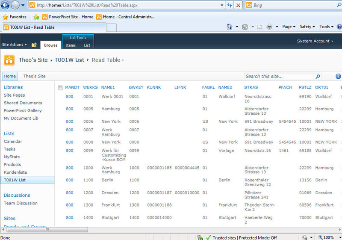Viewport: 342px width, 240px height.
Task: Select Theo's Site top navigation link
Action: coord(35,76)
